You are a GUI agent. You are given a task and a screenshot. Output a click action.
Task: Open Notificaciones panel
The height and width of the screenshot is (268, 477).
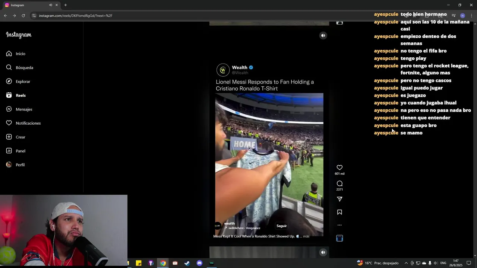(x=23, y=123)
